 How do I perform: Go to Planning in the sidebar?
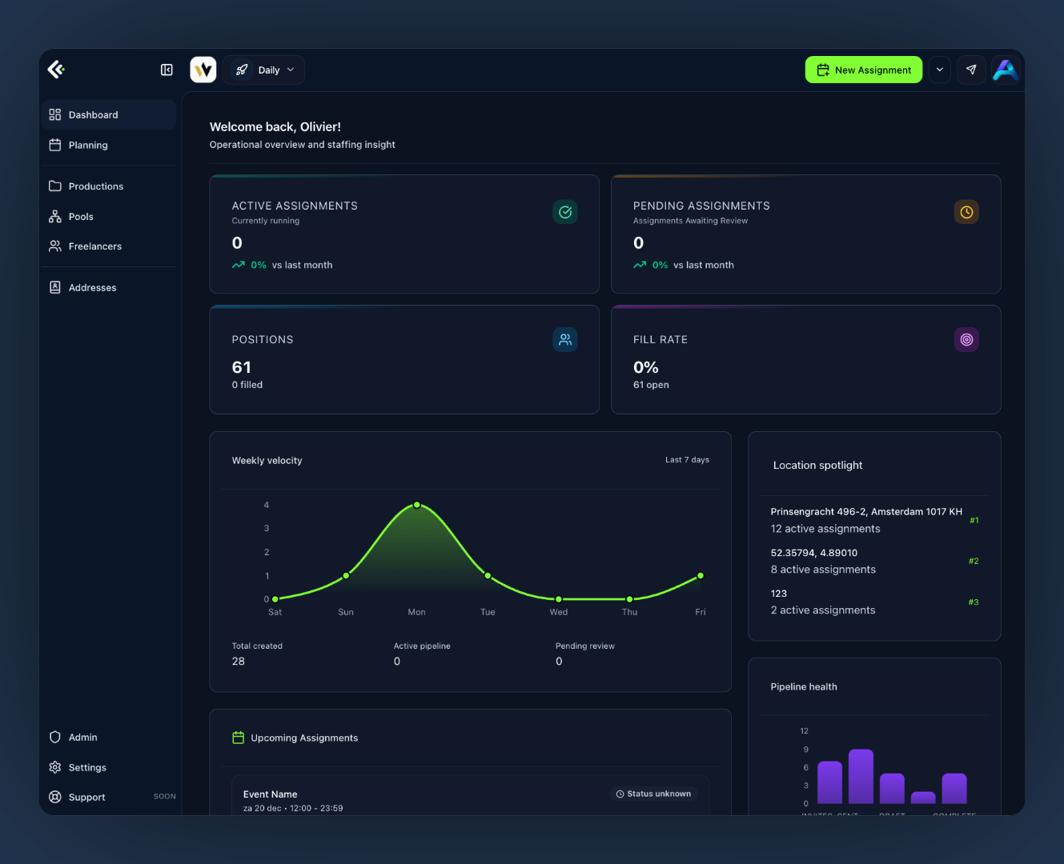point(88,146)
